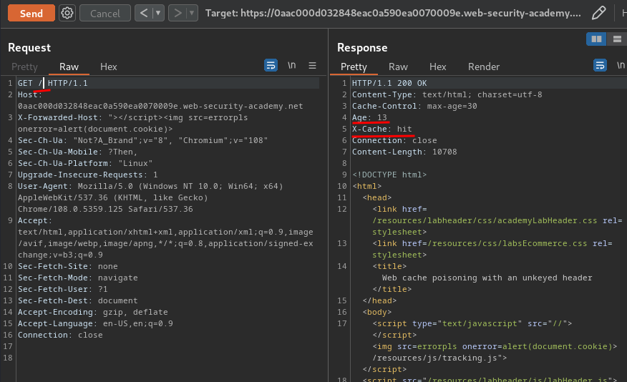Click the HTTP/1.1 200 OK status line
This screenshot has width=627, height=382.
click(x=389, y=83)
